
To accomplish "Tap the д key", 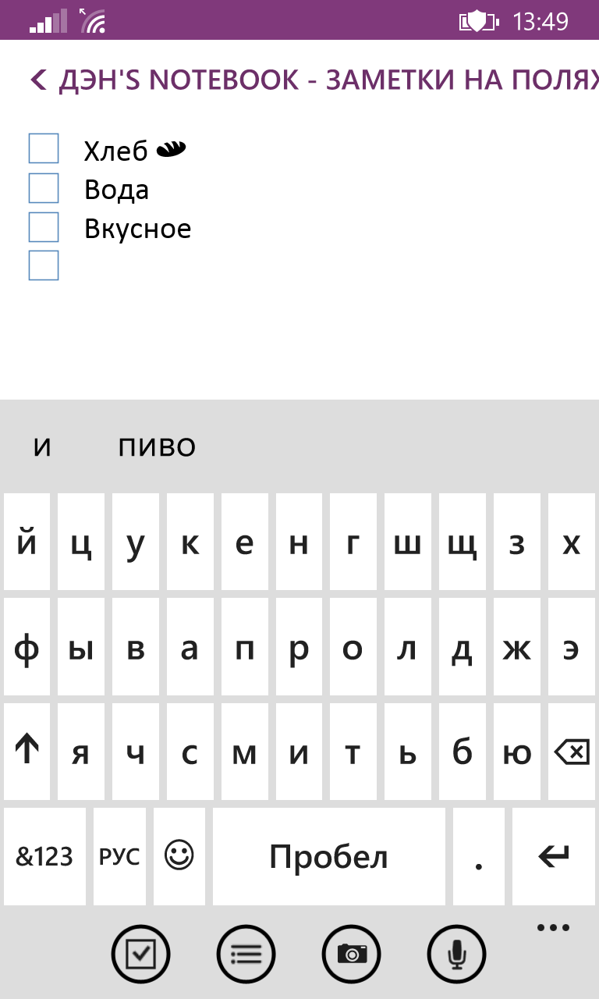I will (463, 647).
